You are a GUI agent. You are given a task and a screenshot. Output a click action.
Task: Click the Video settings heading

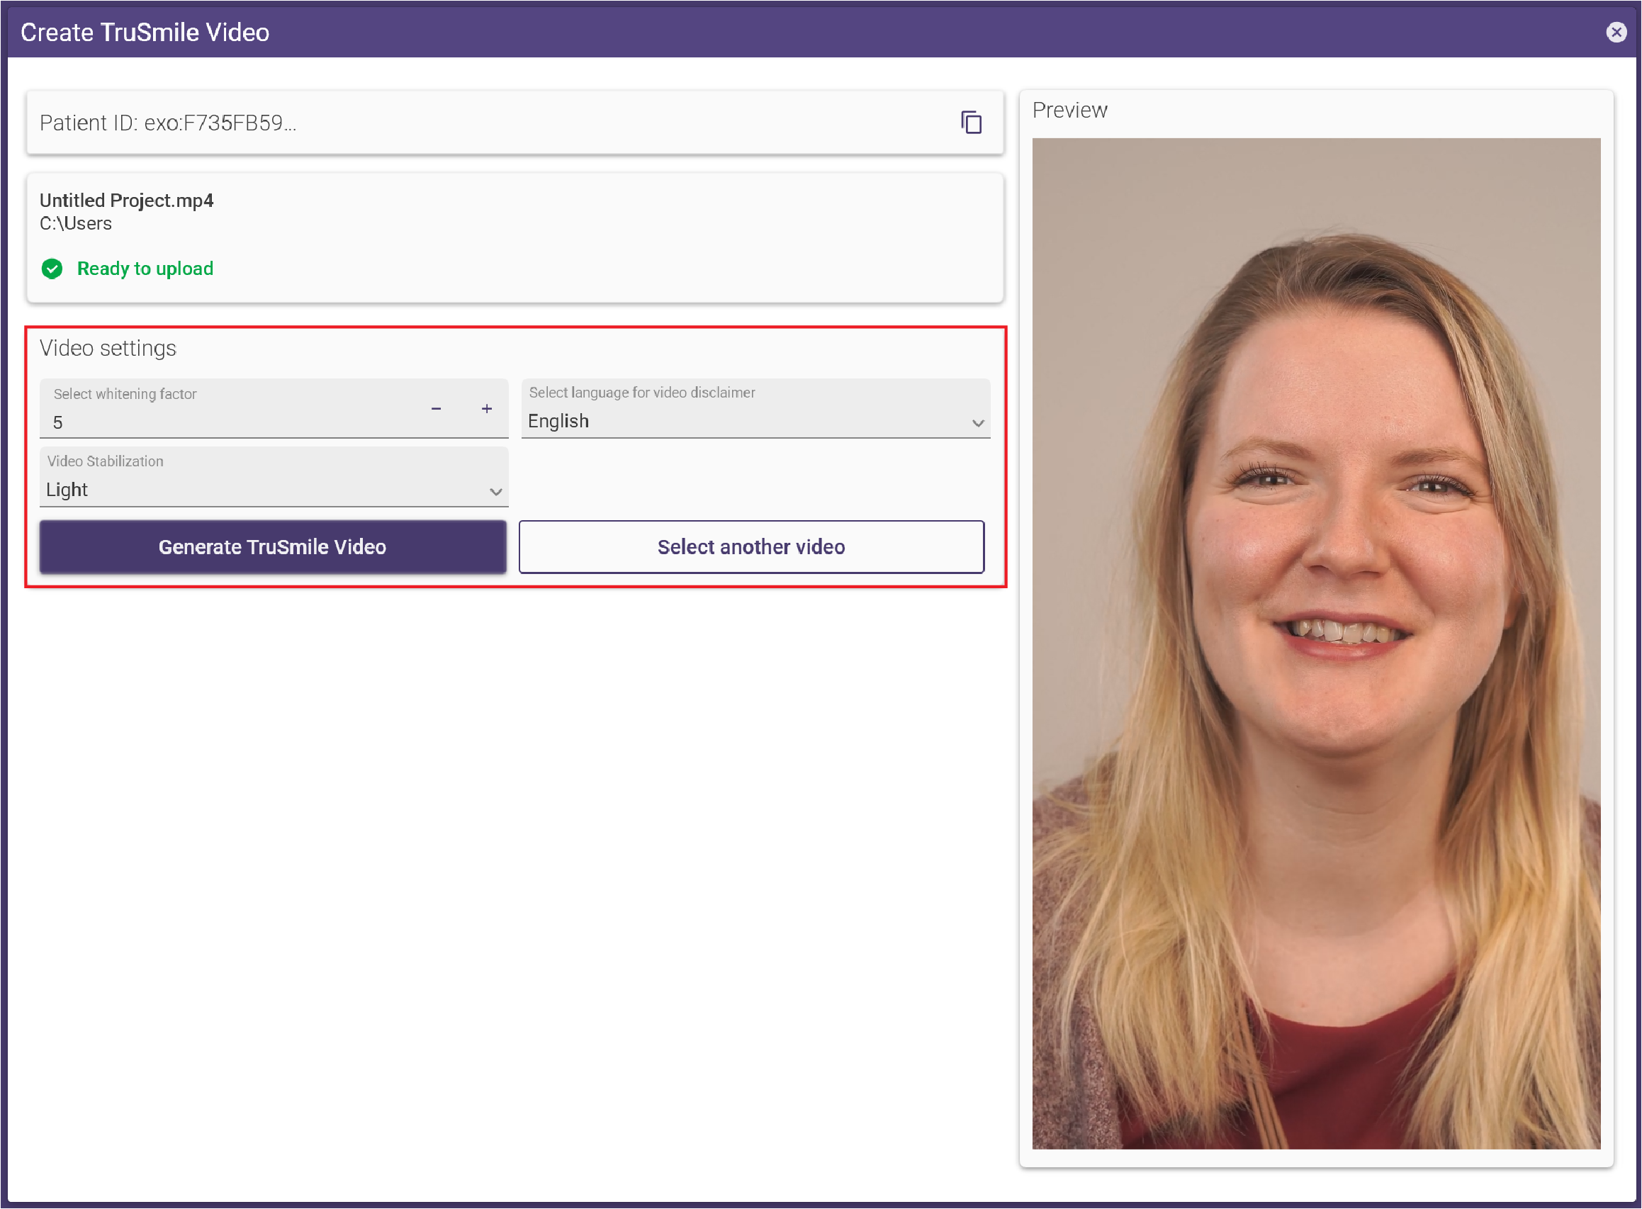[x=108, y=349]
